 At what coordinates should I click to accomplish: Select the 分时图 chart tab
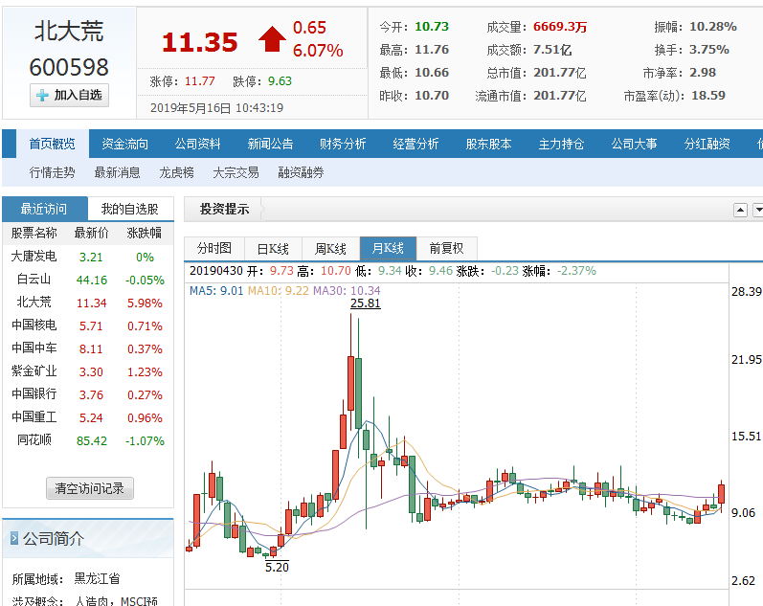click(x=214, y=248)
